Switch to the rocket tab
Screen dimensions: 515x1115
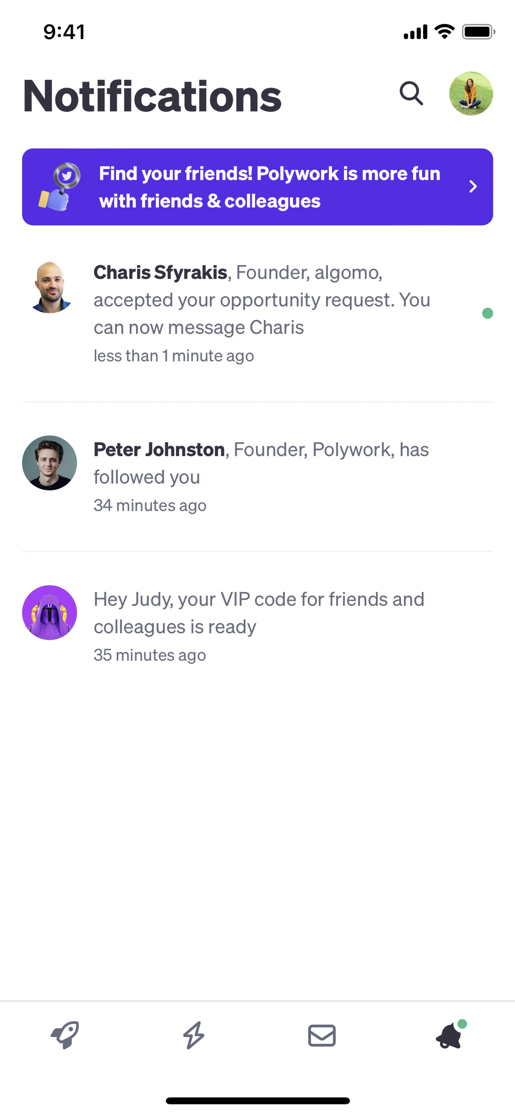(x=65, y=1035)
